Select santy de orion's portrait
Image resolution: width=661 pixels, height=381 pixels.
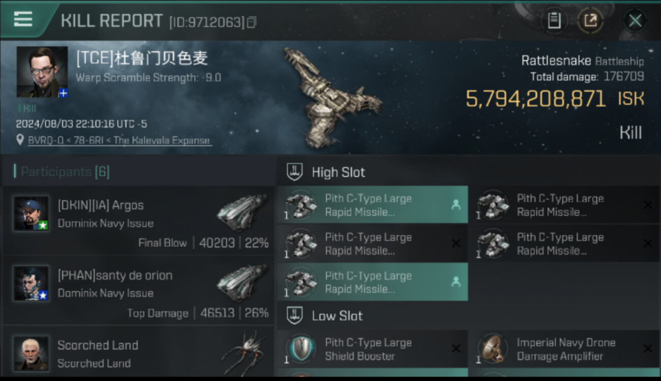click(x=31, y=283)
